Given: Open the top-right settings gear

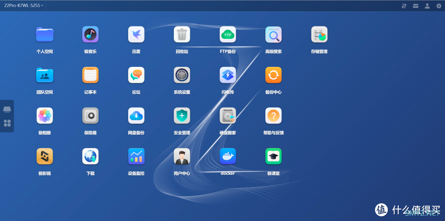Looking at the screenshot, I should [x=439, y=6].
